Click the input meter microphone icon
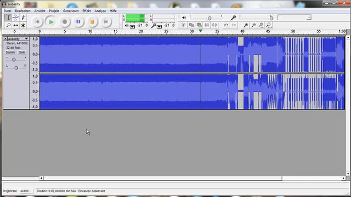This screenshot has height=197, width=351. click(154, 26)
